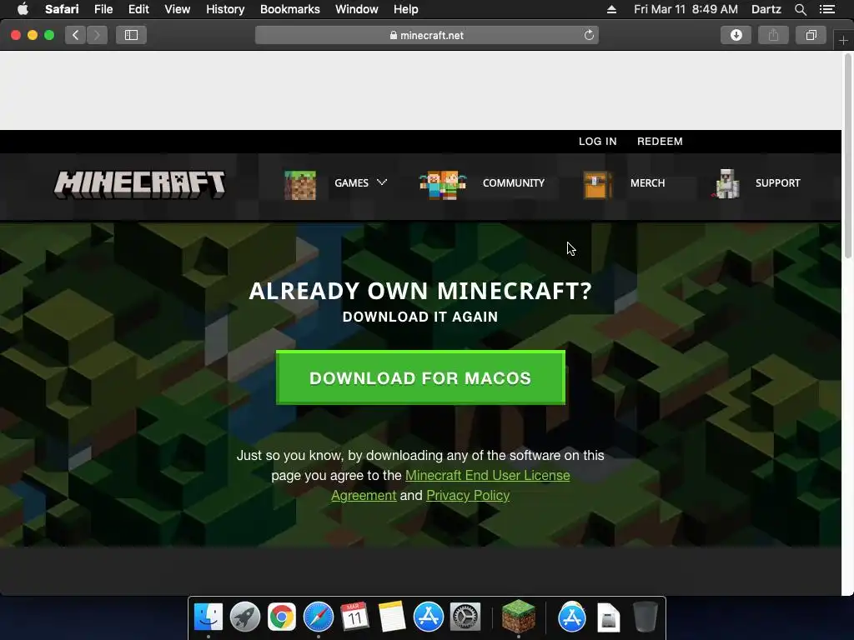Viewport: 854px width, 640px height.
Task: Open the MERCH nav link
Action: 647,183
